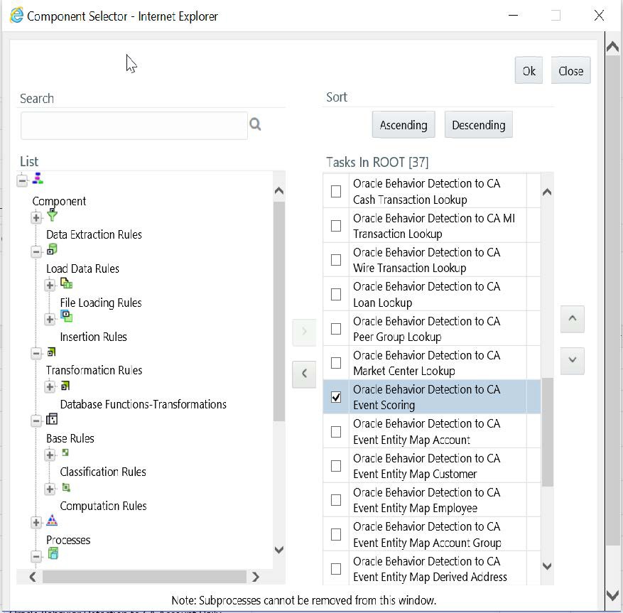623x613 pixels.
Task: Select Data Extraction Rules tree item
Action: (x=94, y=234)
